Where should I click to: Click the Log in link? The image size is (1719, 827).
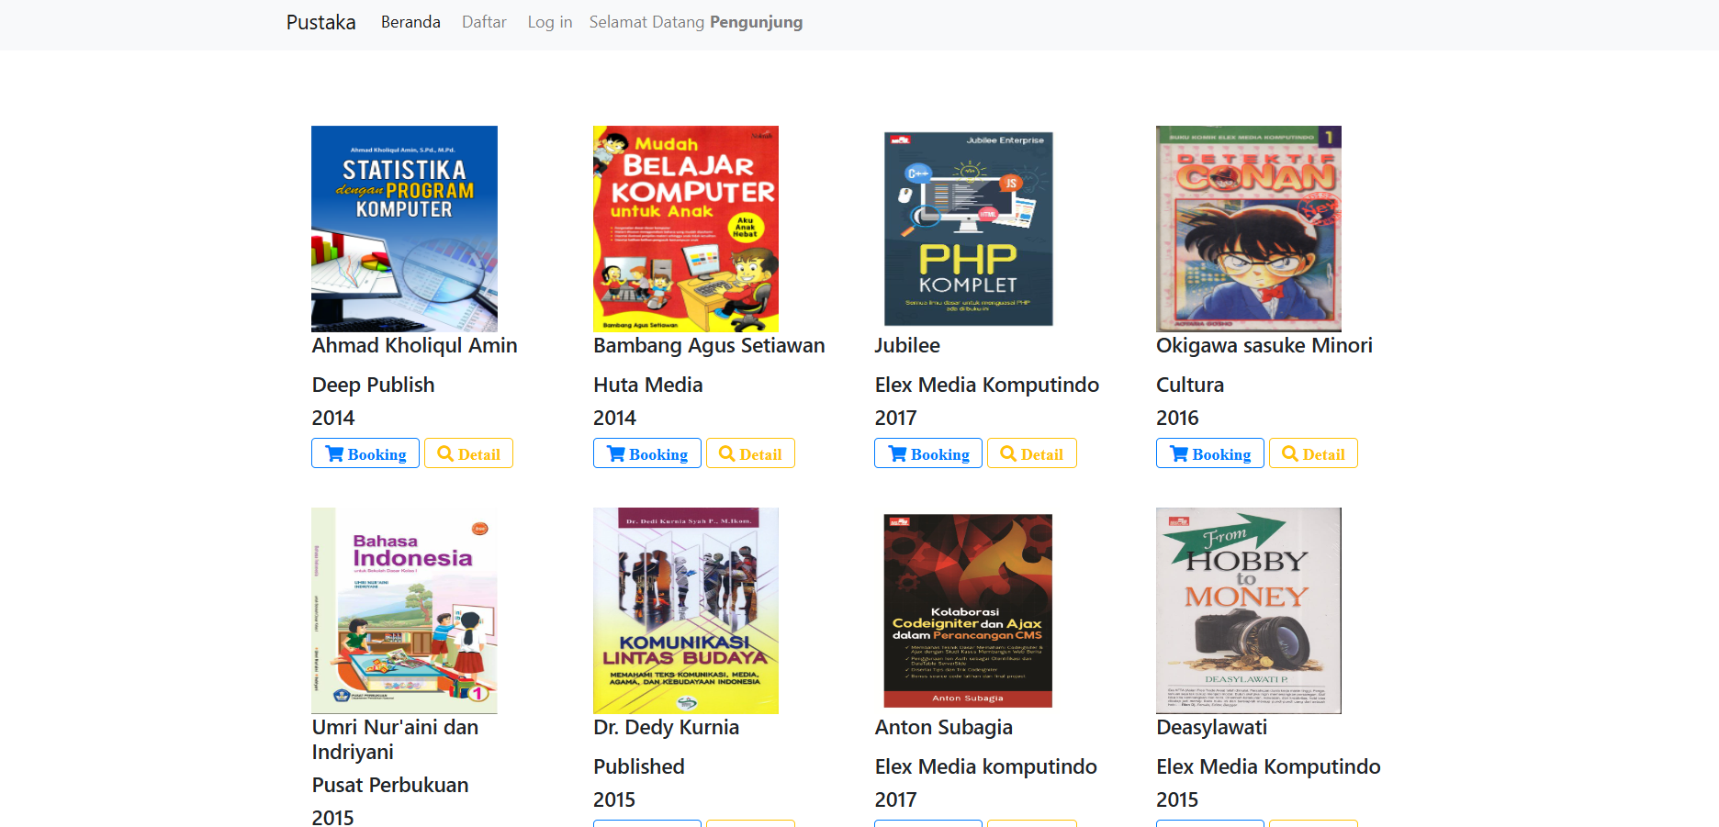[549, 22]
